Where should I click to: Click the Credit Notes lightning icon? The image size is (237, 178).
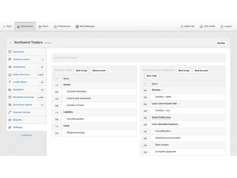(x=10, y=82)
